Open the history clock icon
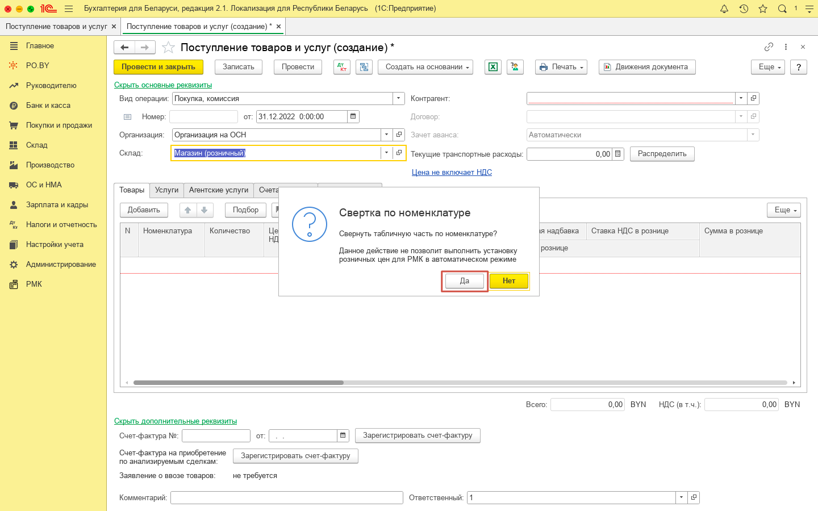 coord(744,9)
